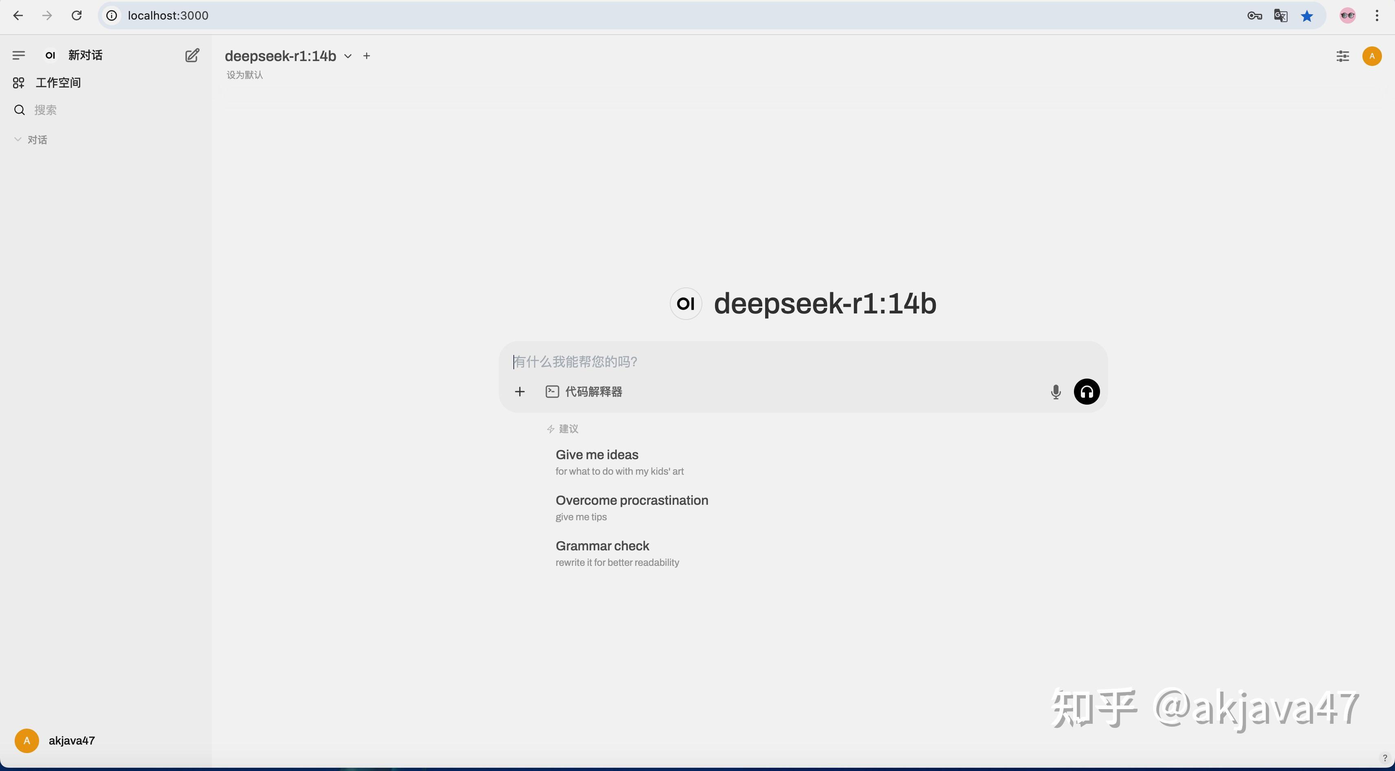Click the 'Give me ideas' suggestion
The height and width of the screenshot is (771, 1395).
[x=596, y=454]
